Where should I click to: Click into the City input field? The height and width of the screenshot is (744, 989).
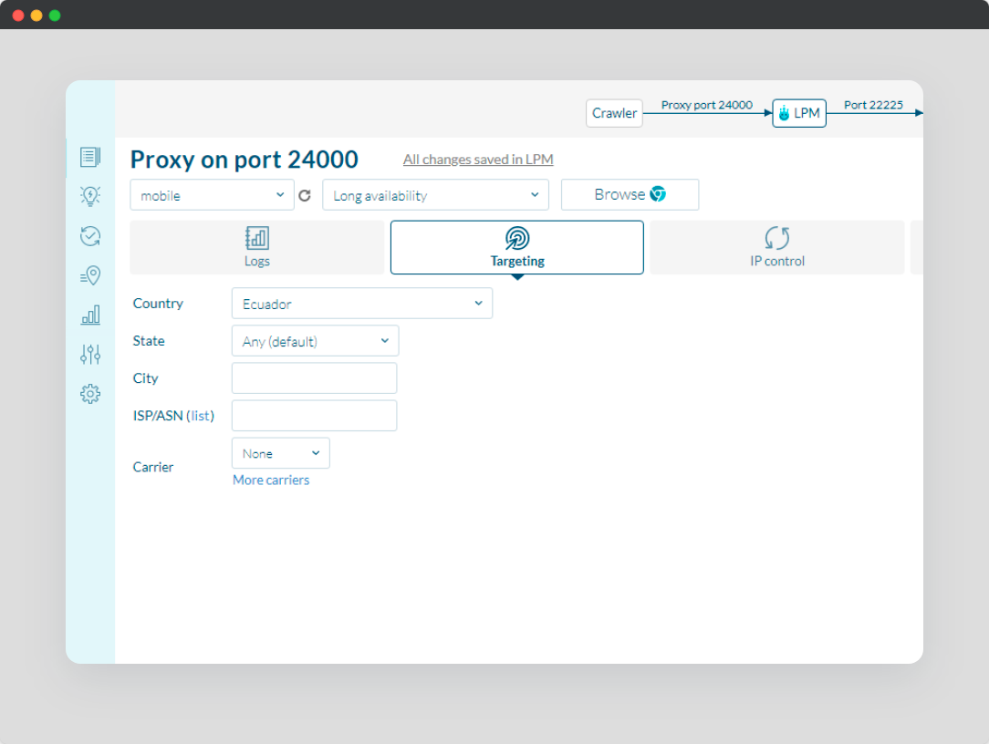(x=314, y=378)
